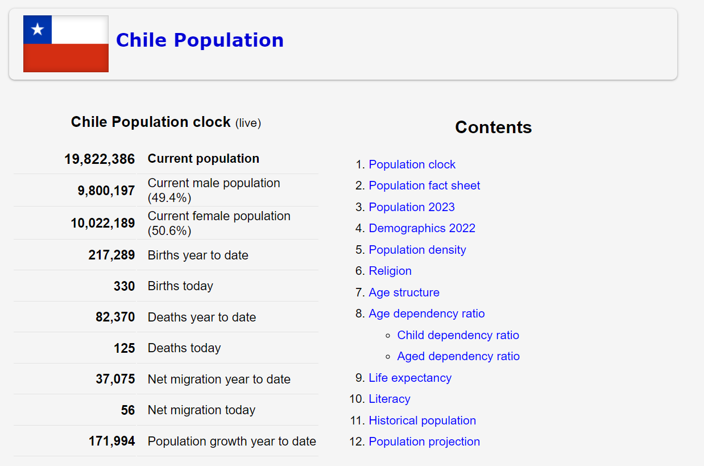Jump to Child dependency ratio subsection
Image resolution: width=704 pixels, height=466 pixels.
click(x=458, y=335)
